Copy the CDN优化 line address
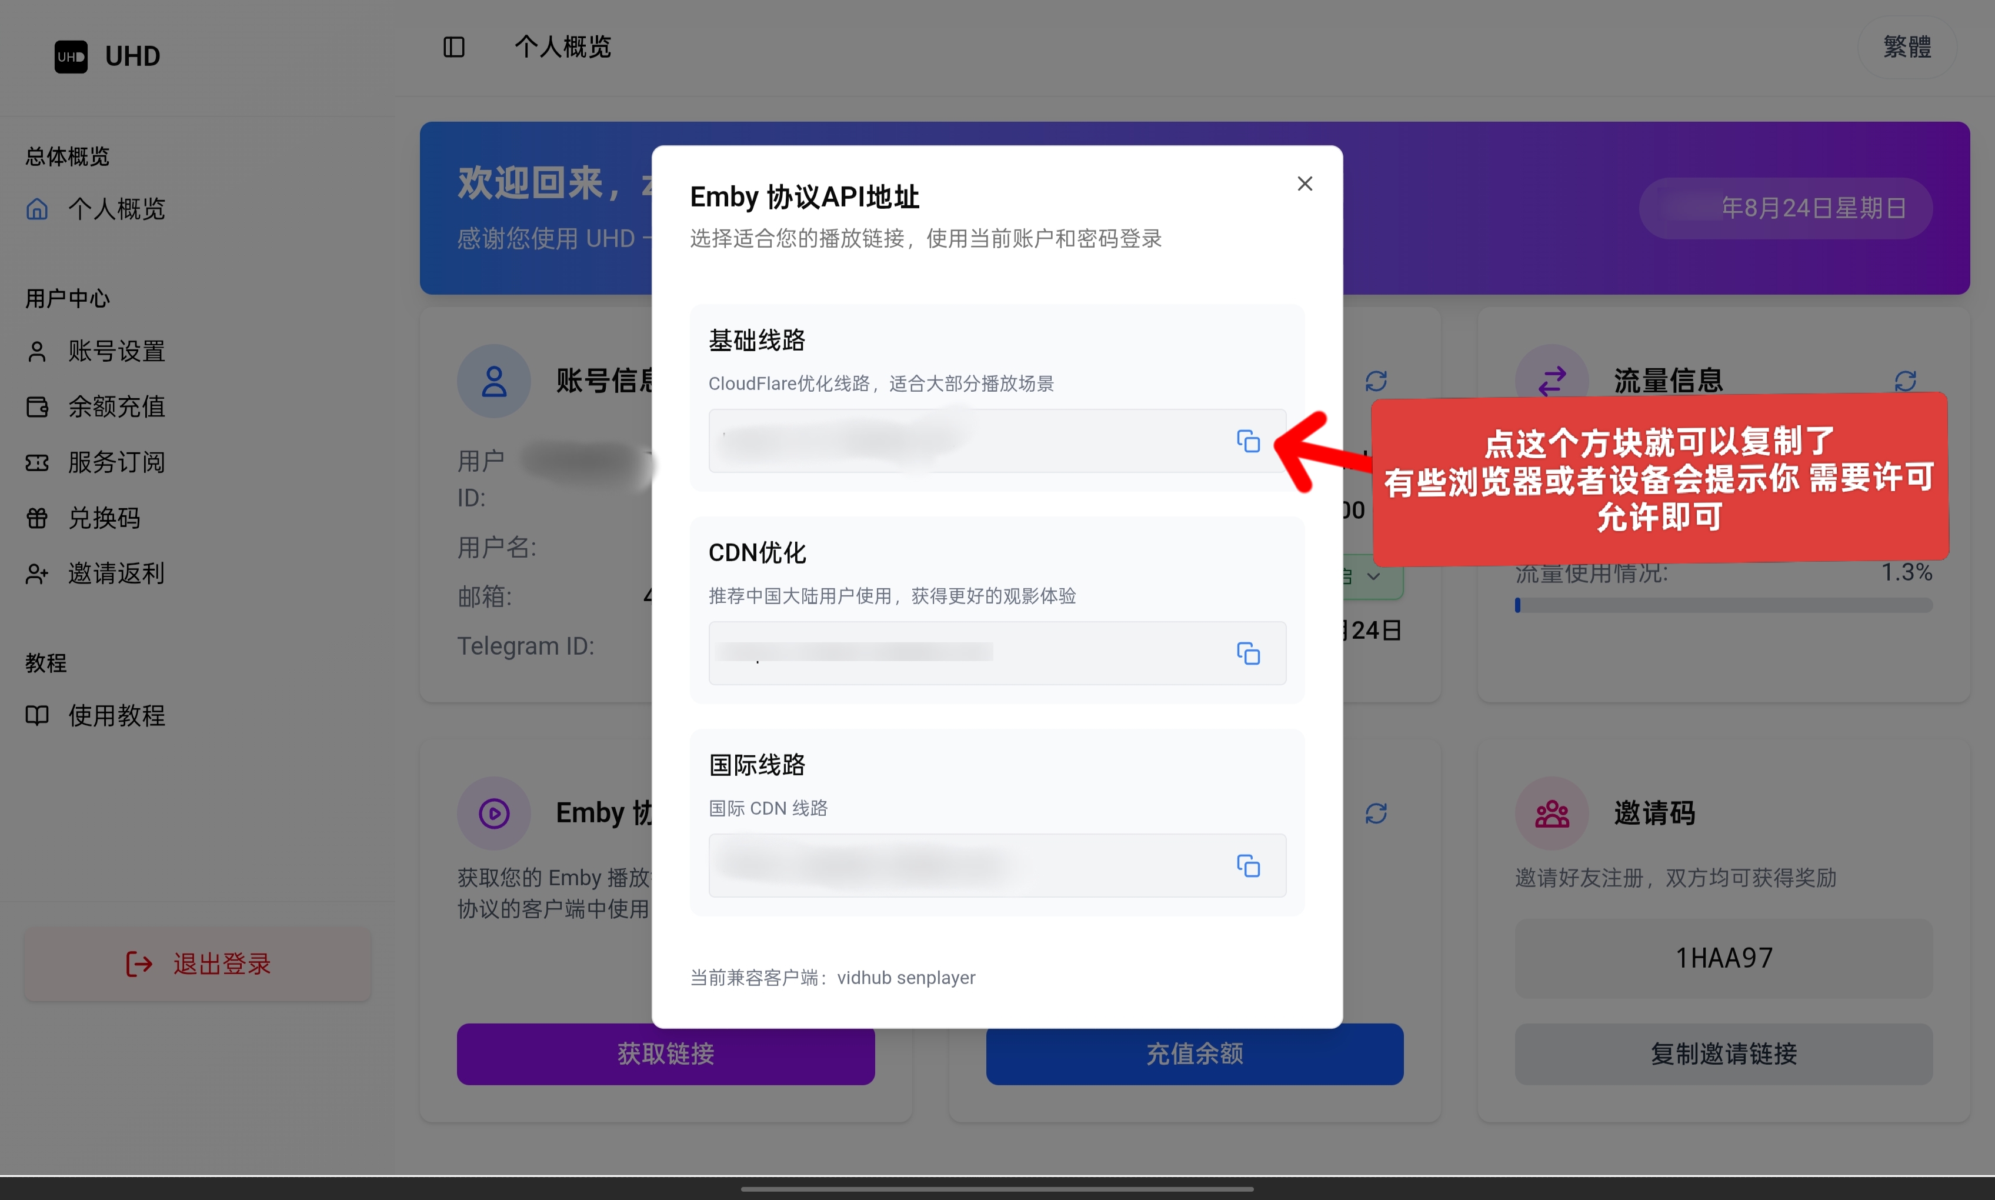Image resolution: width=1995 pixels, height=1200 pixels. [1248, 654]
